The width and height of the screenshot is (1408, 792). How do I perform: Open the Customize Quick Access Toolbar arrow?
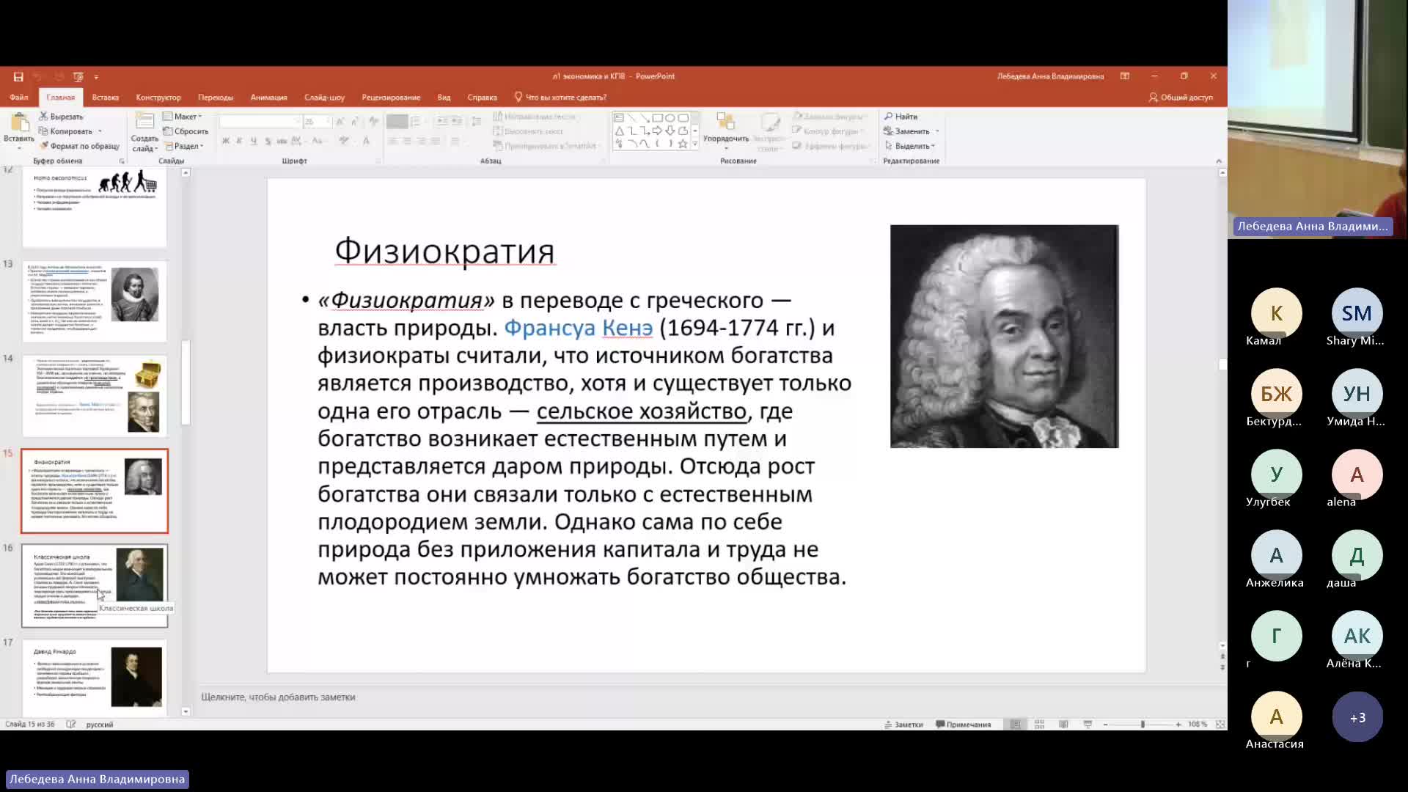click(x=96, y=77)
